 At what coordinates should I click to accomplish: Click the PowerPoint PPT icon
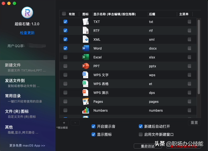click(86, 66)
